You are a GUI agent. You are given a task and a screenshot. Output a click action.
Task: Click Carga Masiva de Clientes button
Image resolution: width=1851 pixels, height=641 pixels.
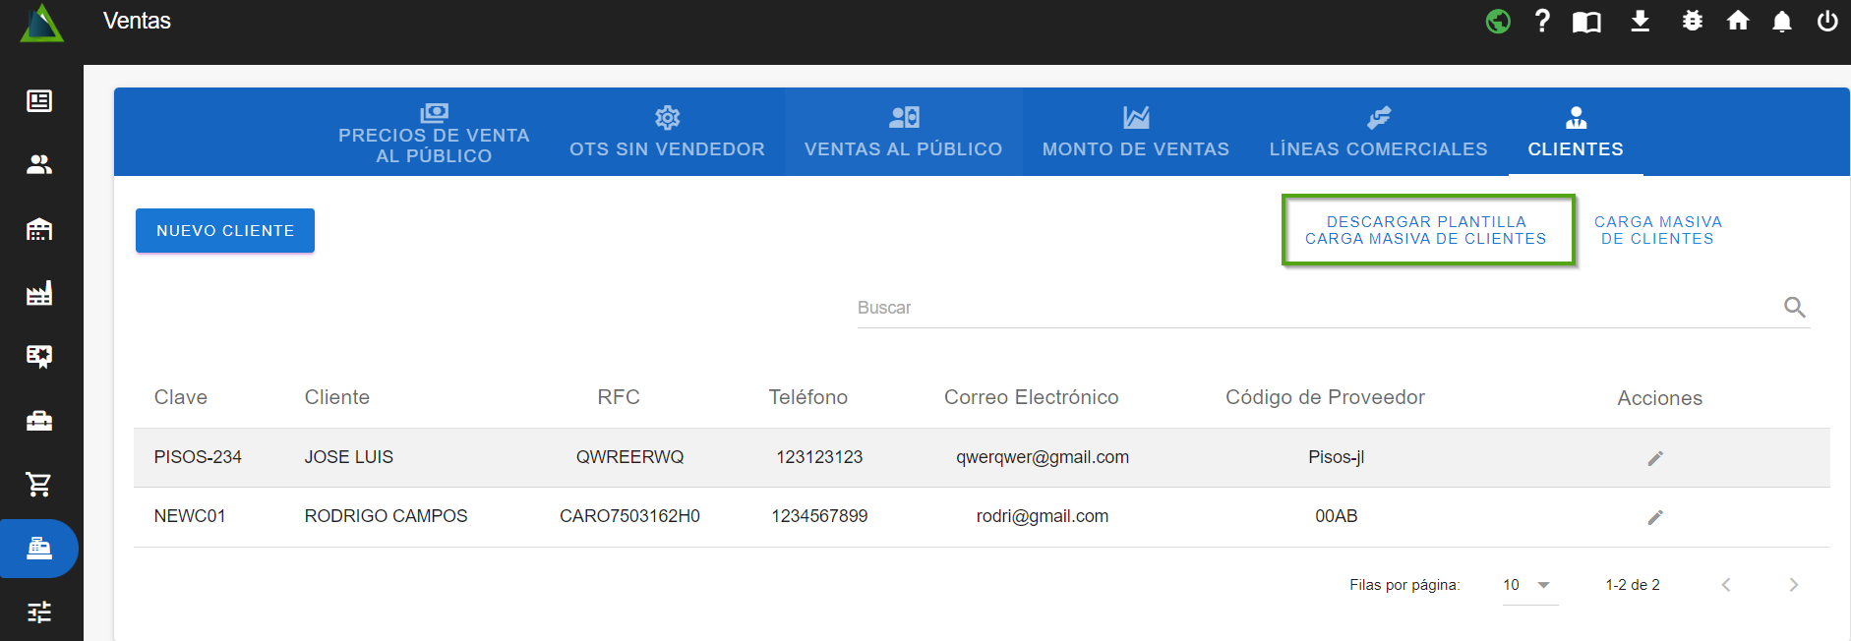point(1657,231)
